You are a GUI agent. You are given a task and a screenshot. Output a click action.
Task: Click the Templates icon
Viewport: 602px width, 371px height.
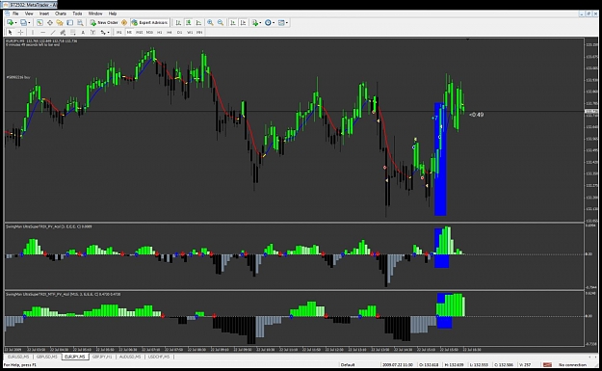[281, 23]
